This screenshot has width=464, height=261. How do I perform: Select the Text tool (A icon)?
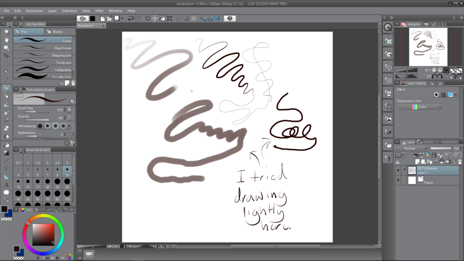point(6,185)
